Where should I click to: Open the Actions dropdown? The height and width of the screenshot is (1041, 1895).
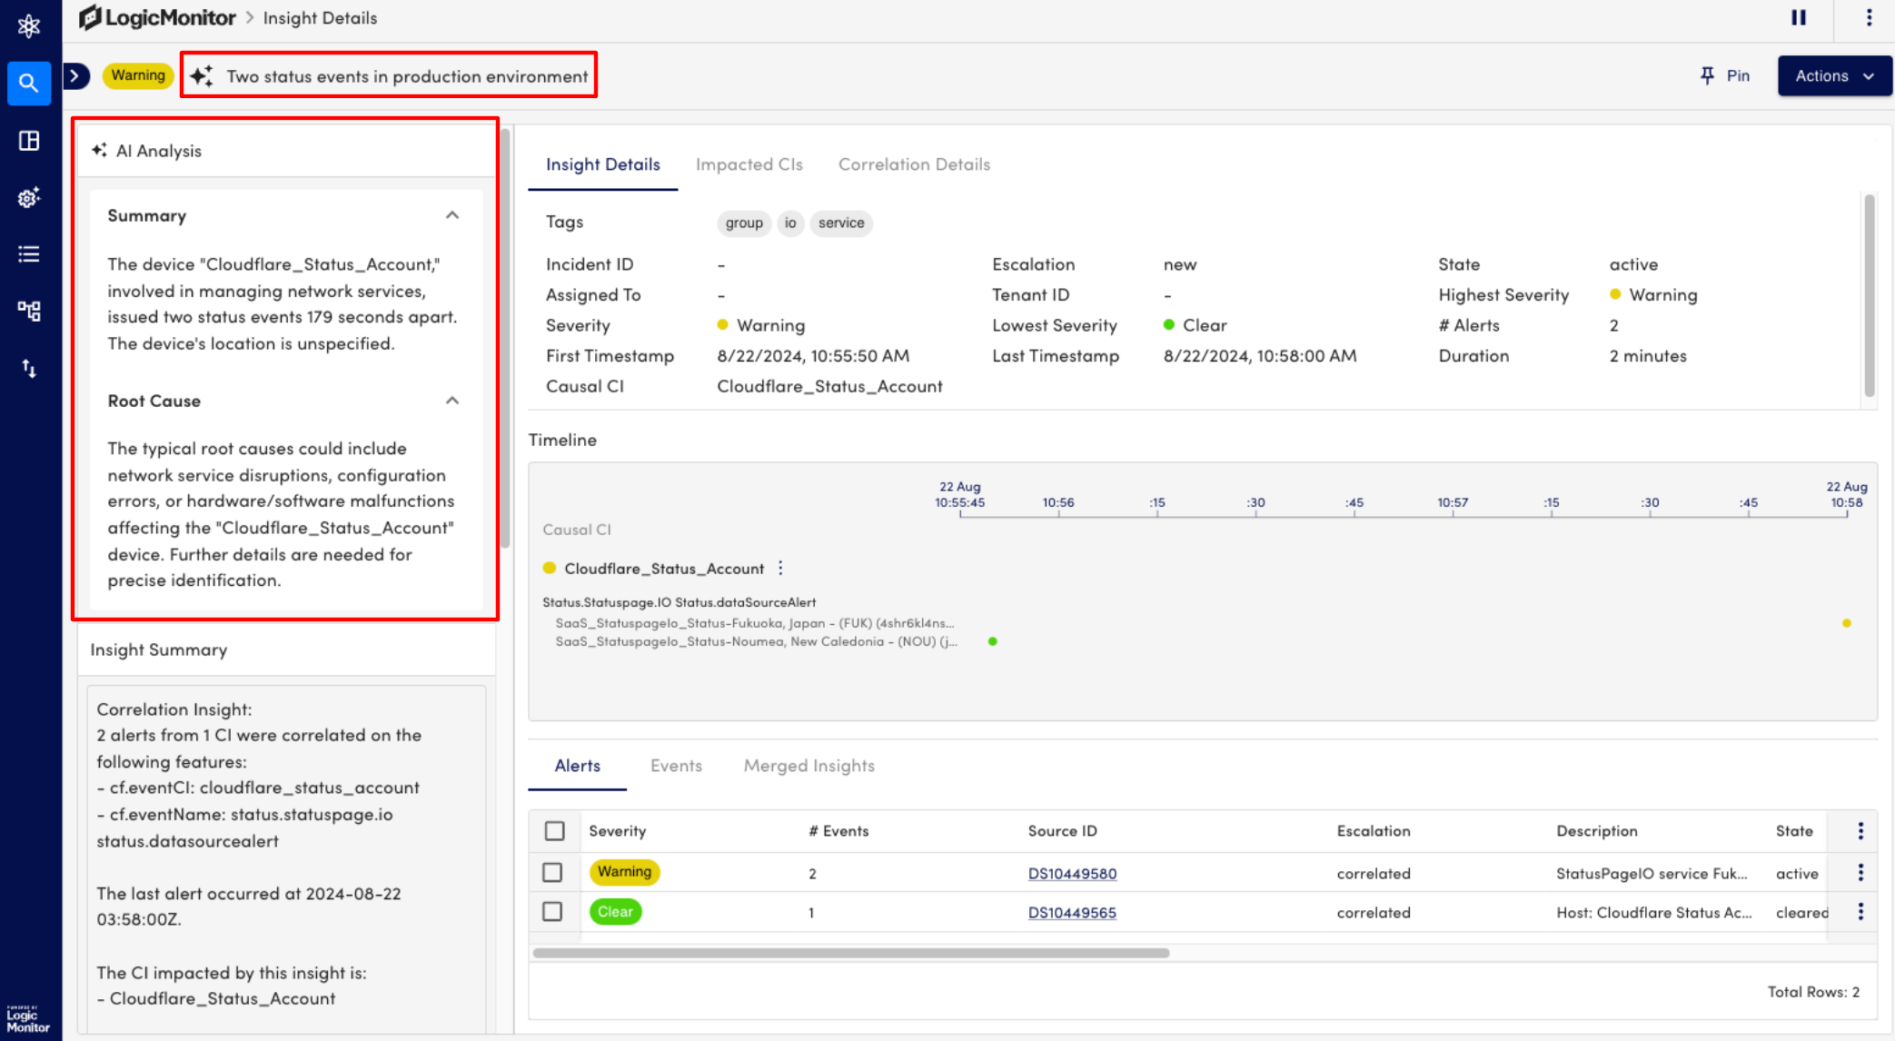coord(1834,75)
